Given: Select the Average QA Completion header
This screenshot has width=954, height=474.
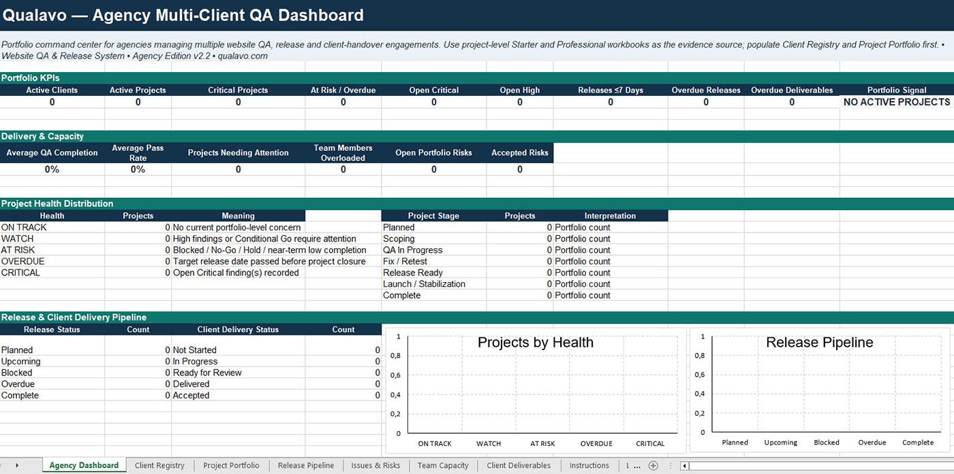Looking at the screenshot, I should pyautogui.click(x=52, y=153).
